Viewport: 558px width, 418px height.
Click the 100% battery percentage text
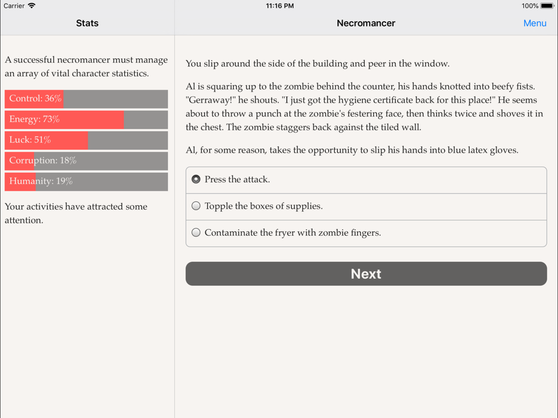530,6
